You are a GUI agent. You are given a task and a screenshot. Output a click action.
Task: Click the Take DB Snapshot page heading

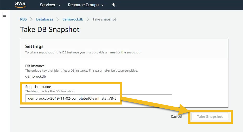click(x=50, y=30)
